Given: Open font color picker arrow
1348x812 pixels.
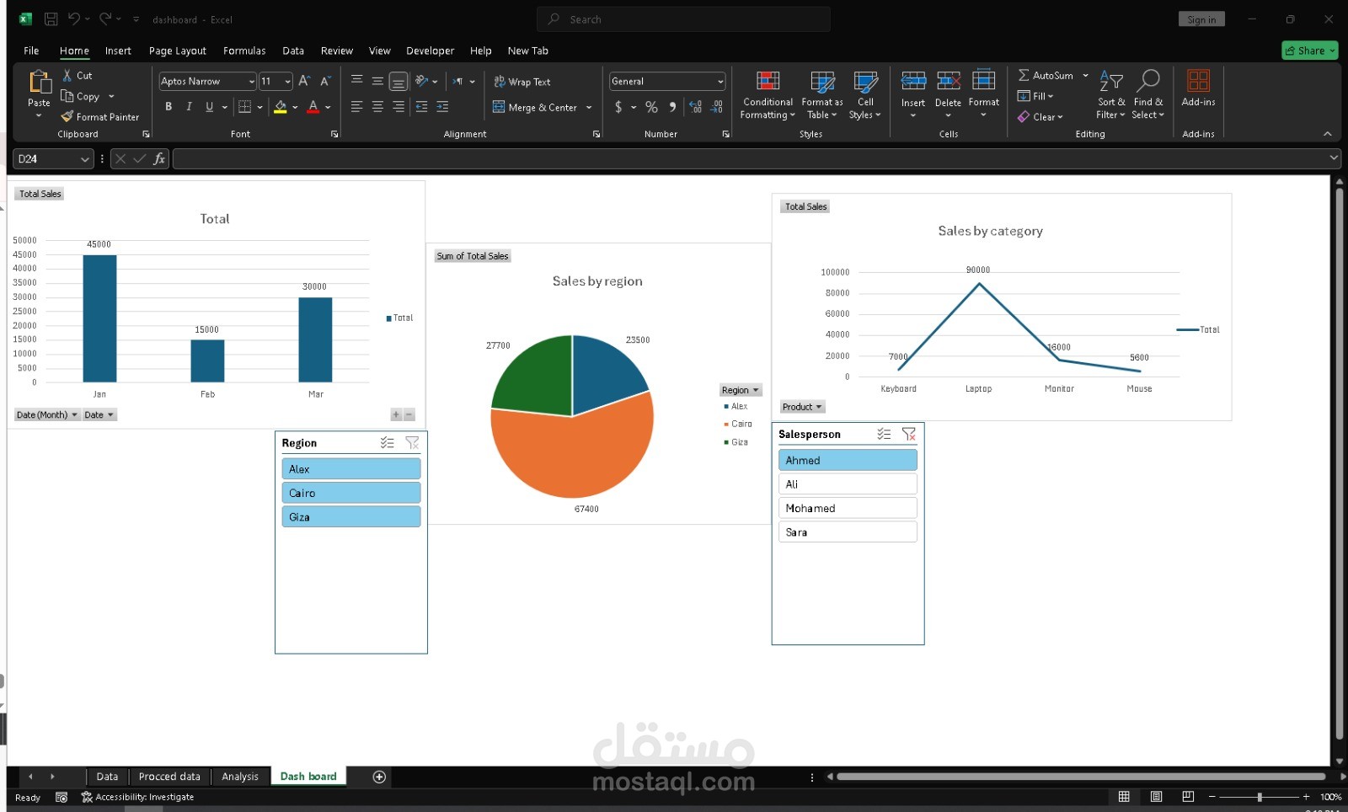Looking at the screenshot, I should point(328,107).
